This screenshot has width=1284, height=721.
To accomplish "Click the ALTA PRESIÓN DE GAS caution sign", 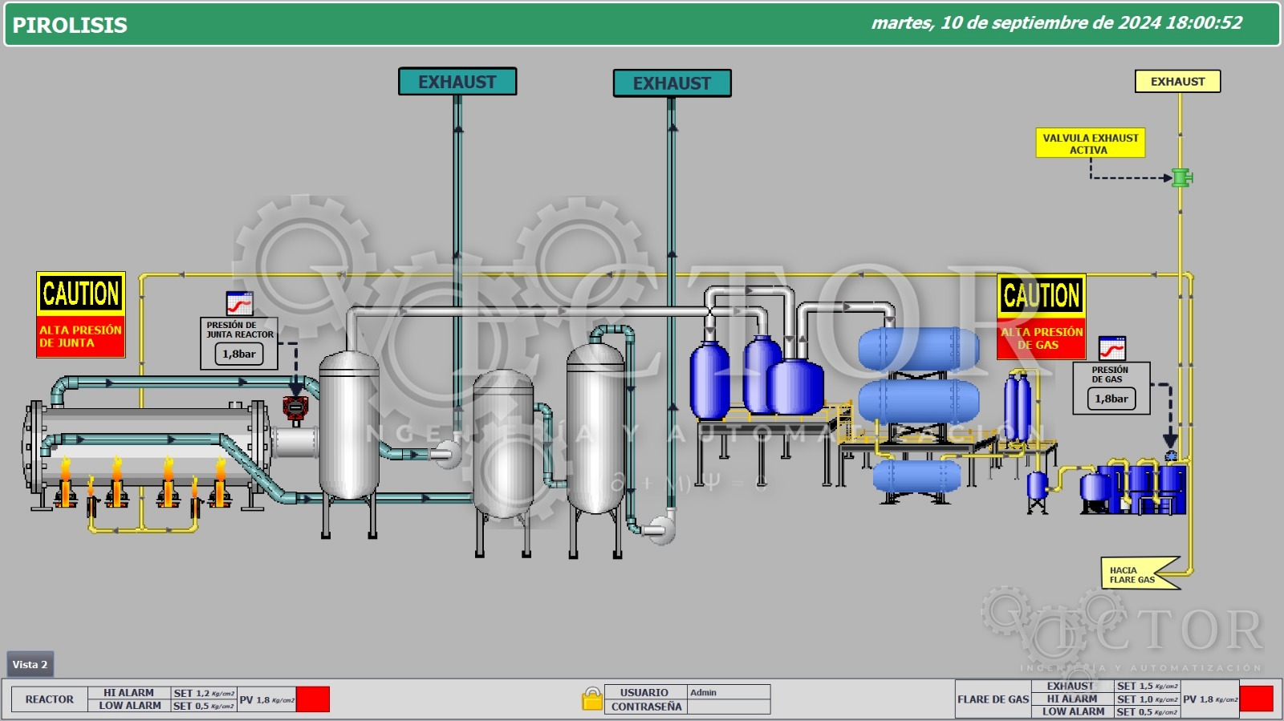I will [x=1041, y=317].
